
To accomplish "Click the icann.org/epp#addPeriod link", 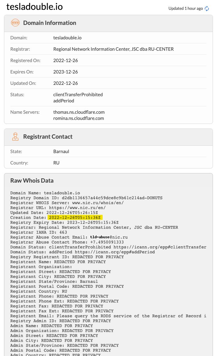I will tap(115, 252).
